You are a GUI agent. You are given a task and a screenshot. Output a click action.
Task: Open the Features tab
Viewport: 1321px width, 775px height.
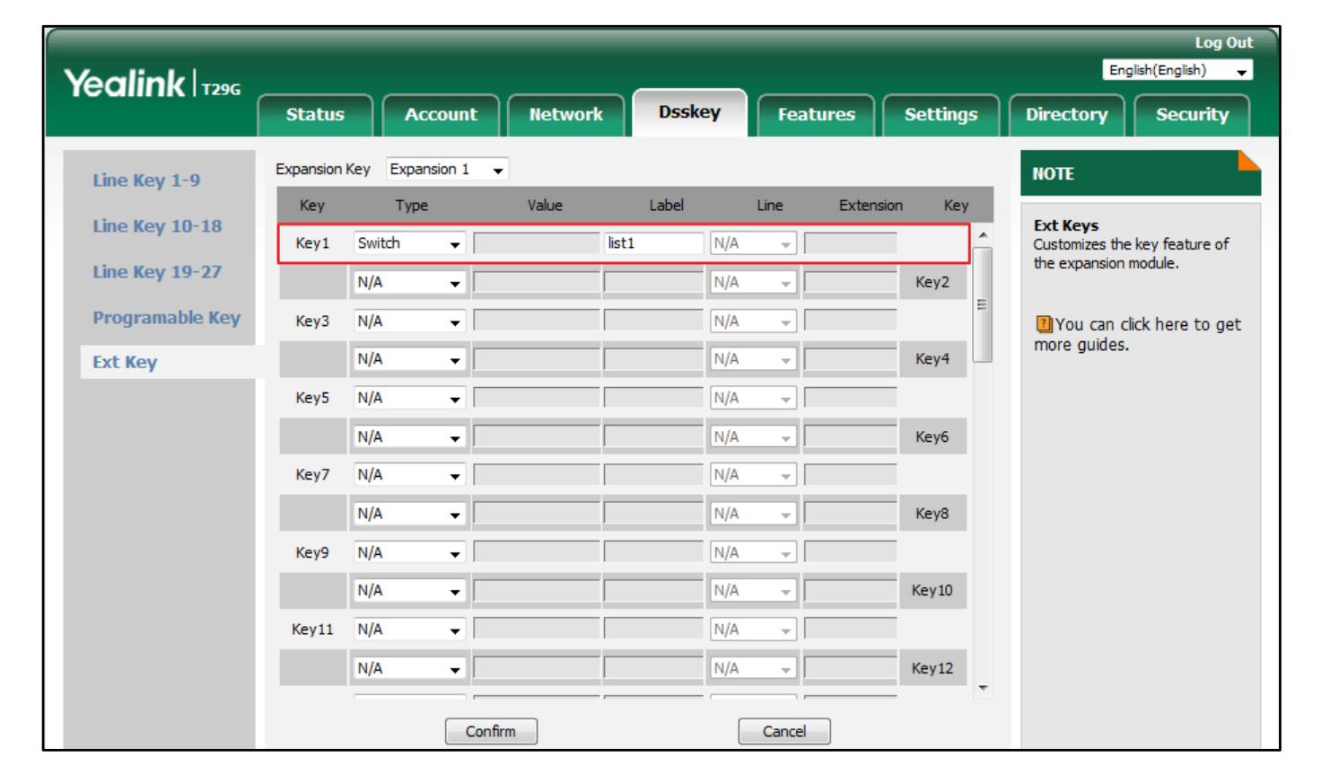(816, 115)
